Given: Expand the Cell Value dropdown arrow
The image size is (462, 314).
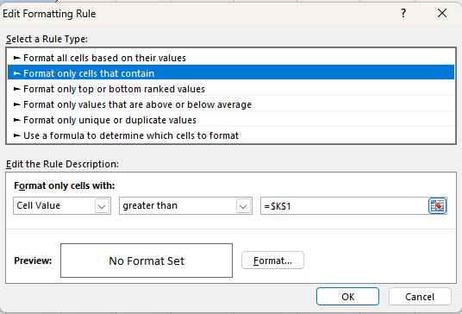Looking at the screenshot, I should (102, 206).
